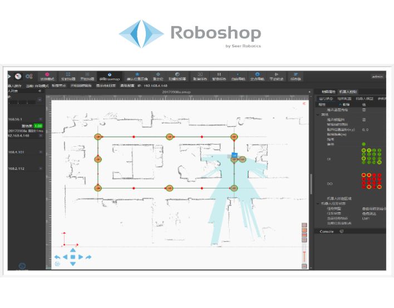The image size is (394, 308).
Task: Click the curved left-turn arrow on navigation pad
Action: coord(57,257)
